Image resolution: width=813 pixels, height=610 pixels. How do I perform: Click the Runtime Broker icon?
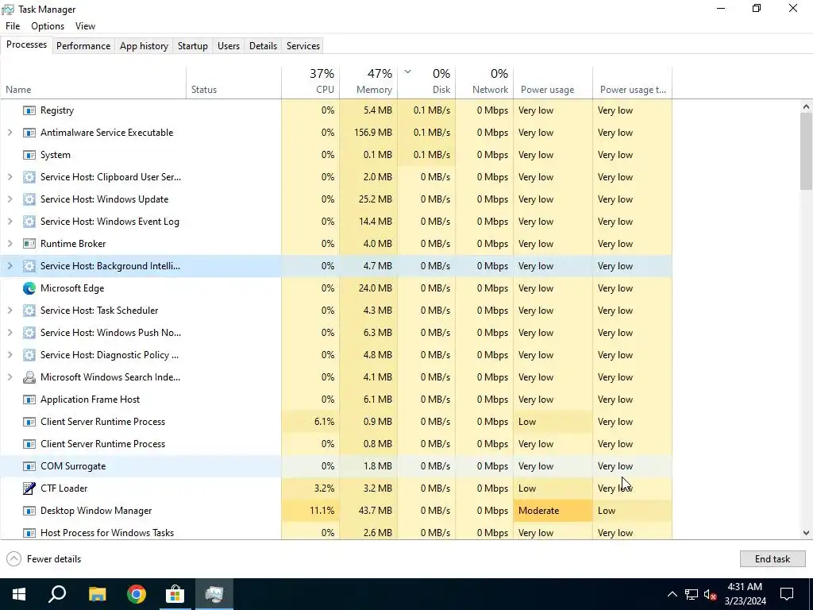[29, 244]
